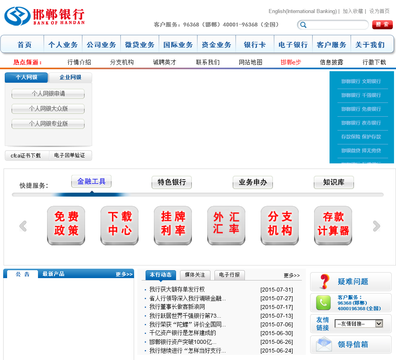Open 资金业务 navigation menu

216,45
